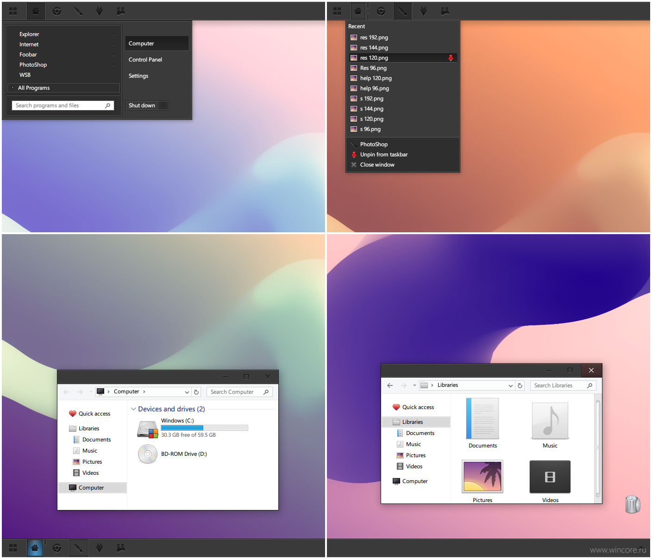Click the Shut down button
The width and height of the screenshot is (652, 559).
pos(142,106)
